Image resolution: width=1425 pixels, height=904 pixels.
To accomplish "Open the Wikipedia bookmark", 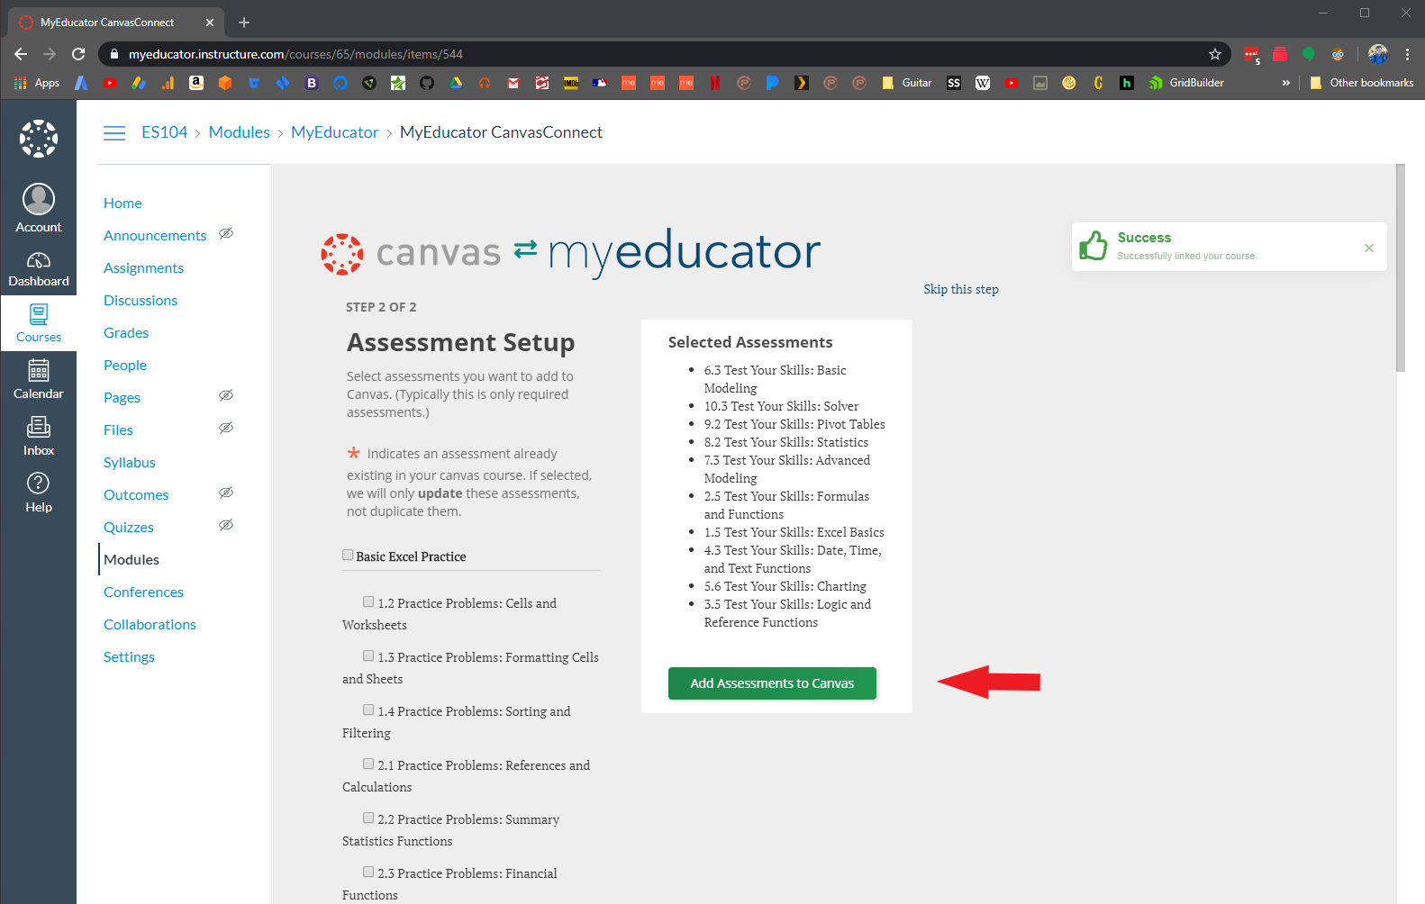I will [983, 83].
